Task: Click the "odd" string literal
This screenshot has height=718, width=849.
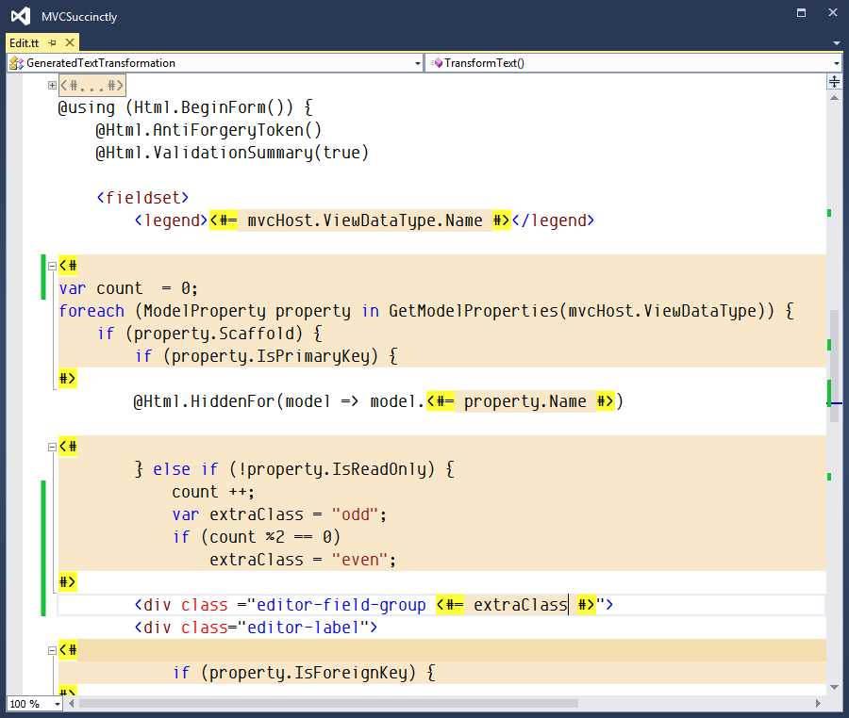Action: (356, 514)
